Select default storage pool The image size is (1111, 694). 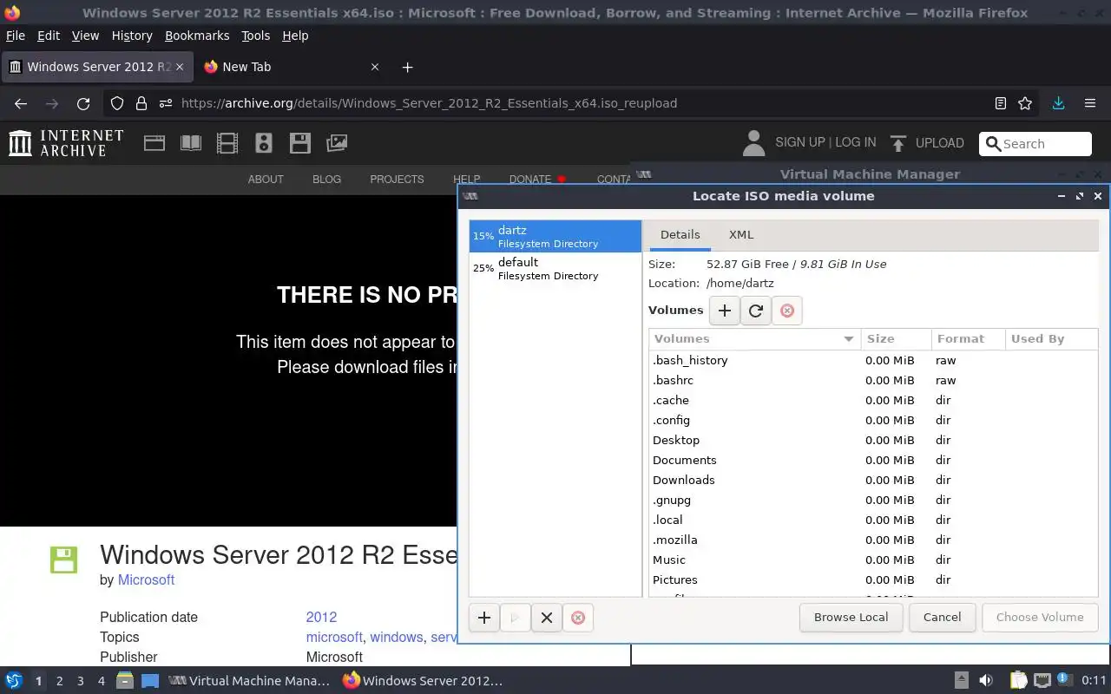pyautogui.click(x=555, y=268)
